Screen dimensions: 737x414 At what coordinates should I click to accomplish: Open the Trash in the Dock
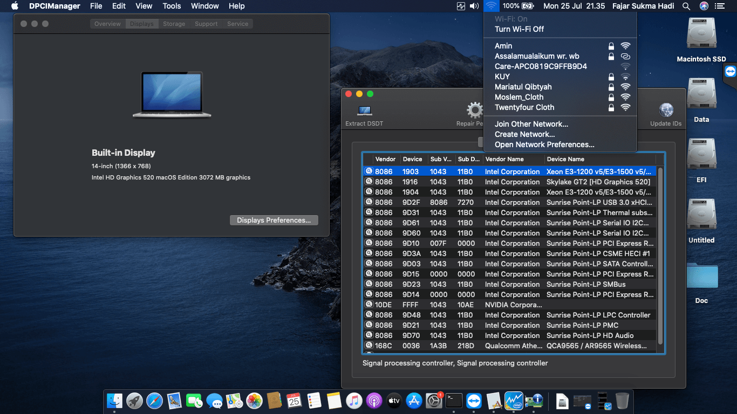pyautogui.click(x=622, y=401)
